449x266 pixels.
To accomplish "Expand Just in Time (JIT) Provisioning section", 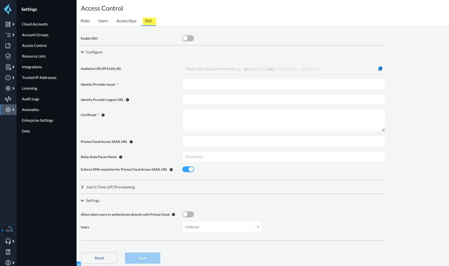I will (110, 187).
